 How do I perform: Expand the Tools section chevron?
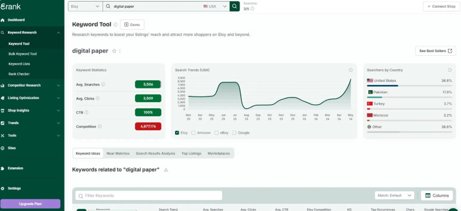[x=58, y=135]
